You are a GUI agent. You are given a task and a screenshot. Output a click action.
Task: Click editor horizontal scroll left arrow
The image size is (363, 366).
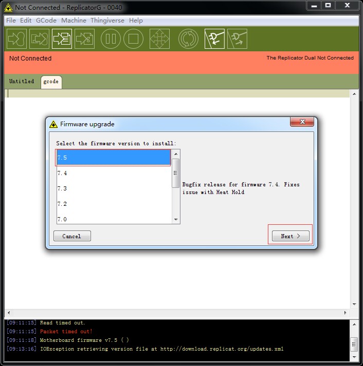(9, 313)
